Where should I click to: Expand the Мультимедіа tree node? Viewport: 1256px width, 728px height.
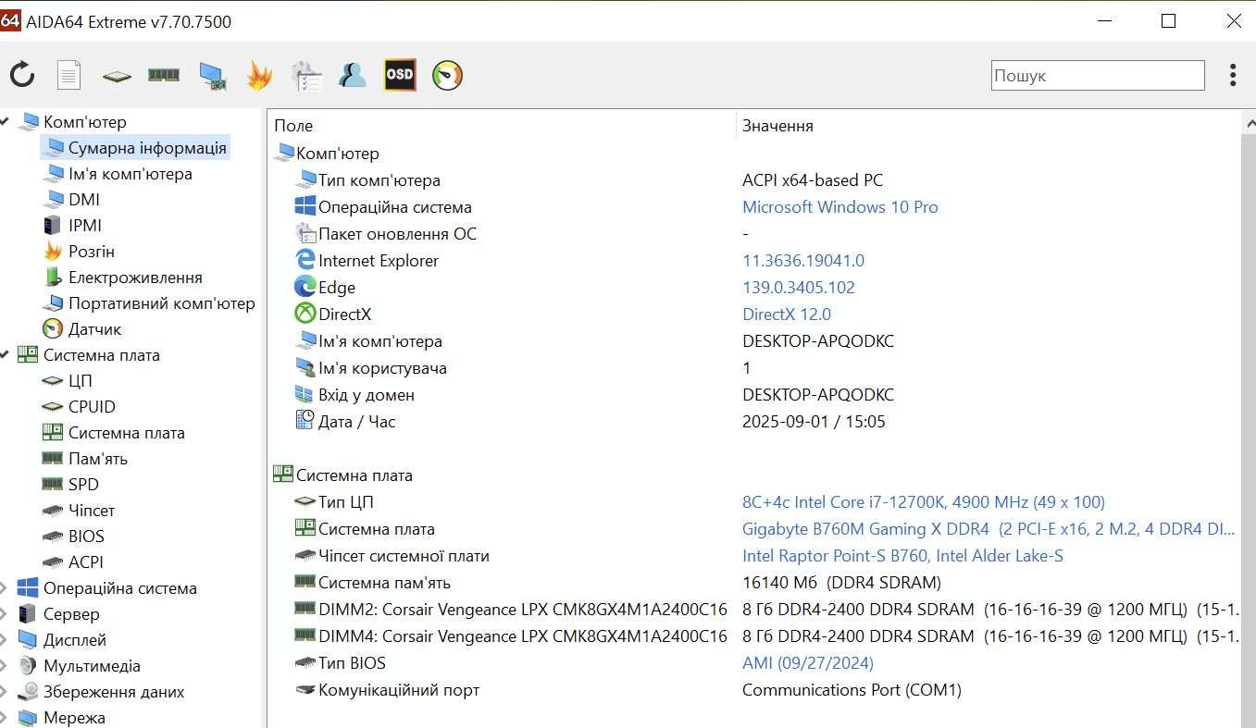pyautogui.click(x=4, y=666)
